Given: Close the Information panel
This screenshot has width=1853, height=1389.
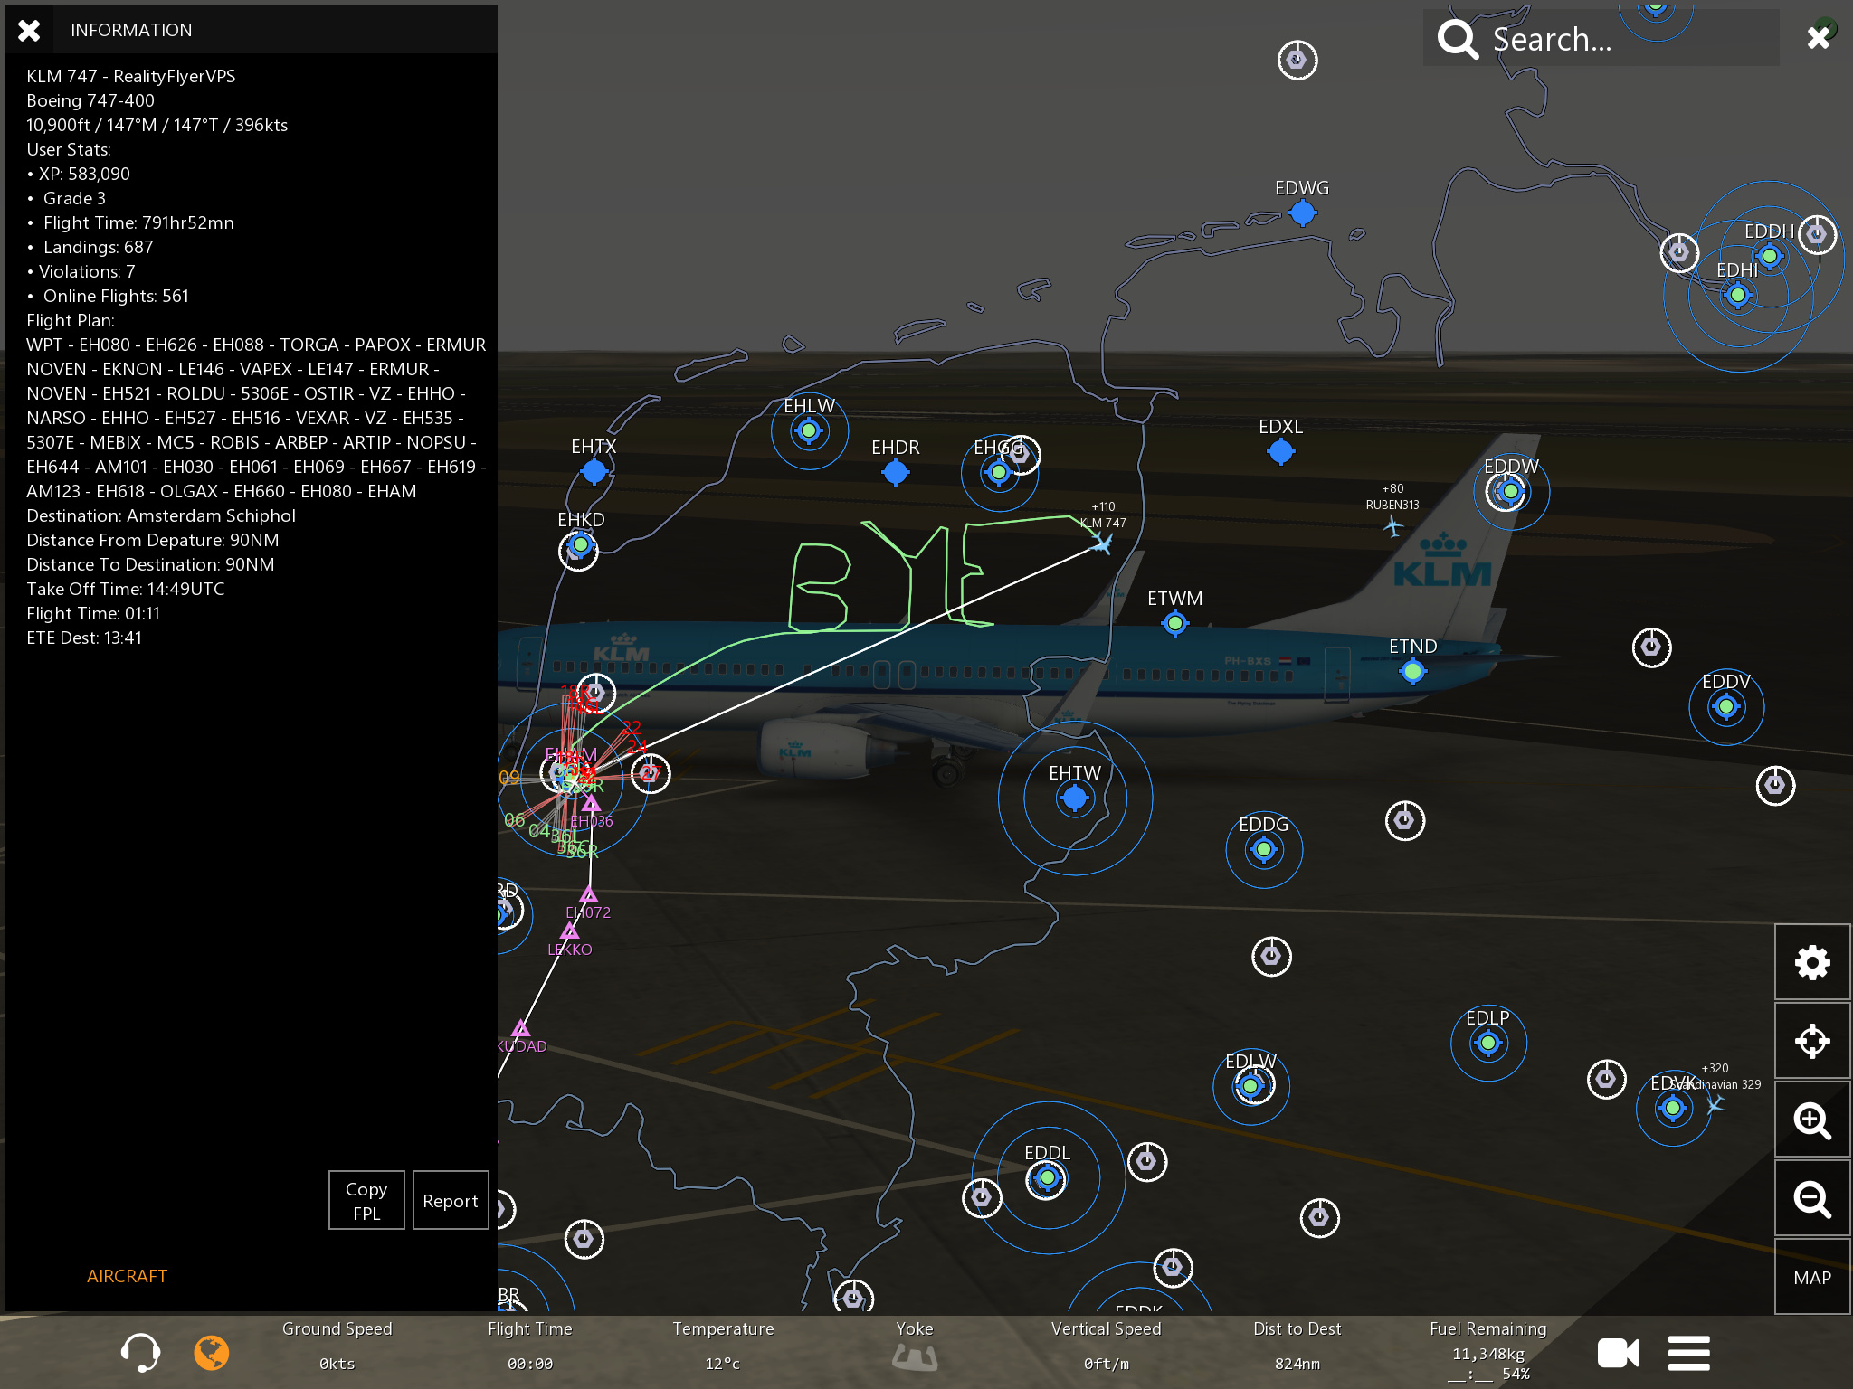Looking at the screenshot, I should 29,30.
